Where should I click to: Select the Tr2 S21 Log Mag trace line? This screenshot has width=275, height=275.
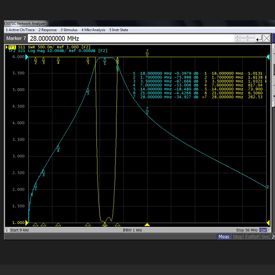point(58,51)
